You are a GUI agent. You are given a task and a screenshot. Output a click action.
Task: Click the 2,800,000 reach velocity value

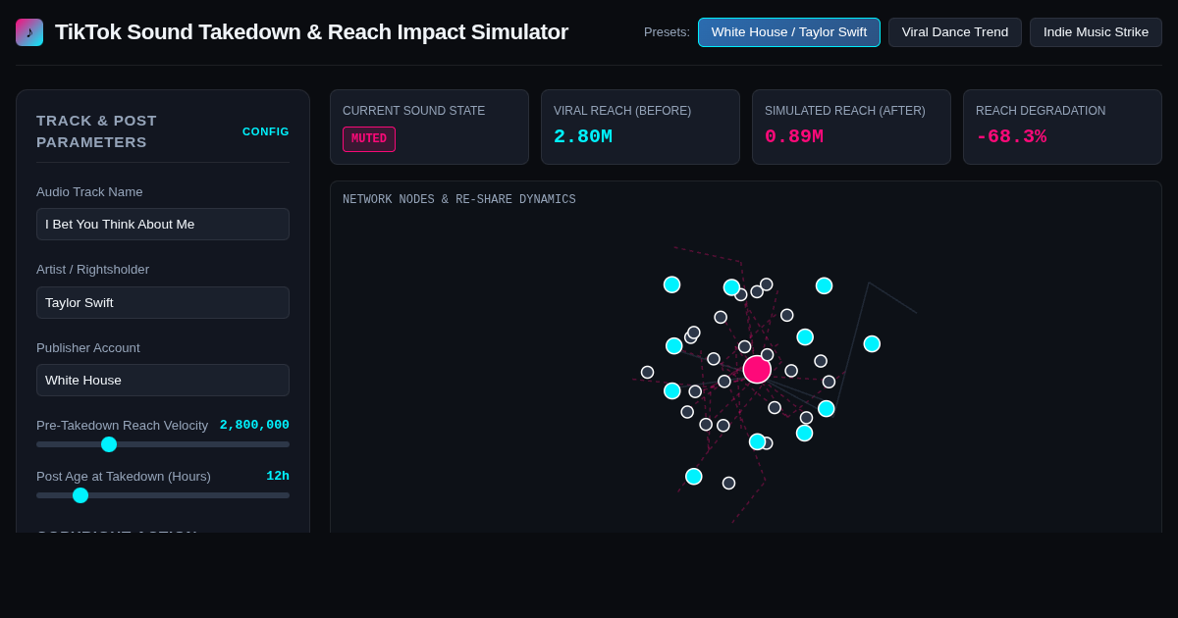point(254,425)
